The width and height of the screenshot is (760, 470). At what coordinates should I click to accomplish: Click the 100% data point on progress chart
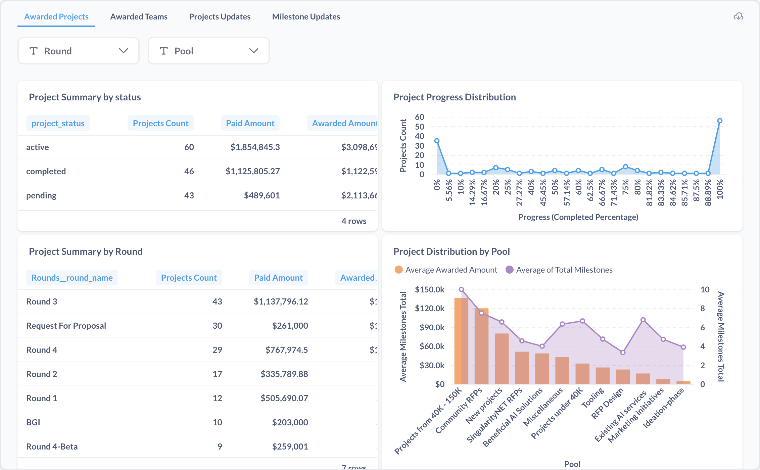click(720, 121)
